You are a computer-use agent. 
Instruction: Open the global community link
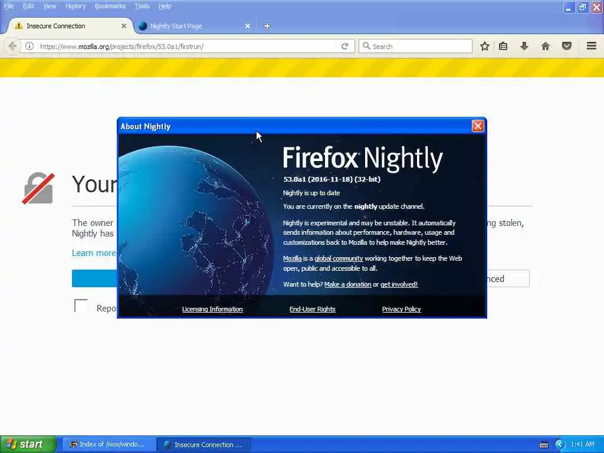pyautogui.click(x=339, y=258)
